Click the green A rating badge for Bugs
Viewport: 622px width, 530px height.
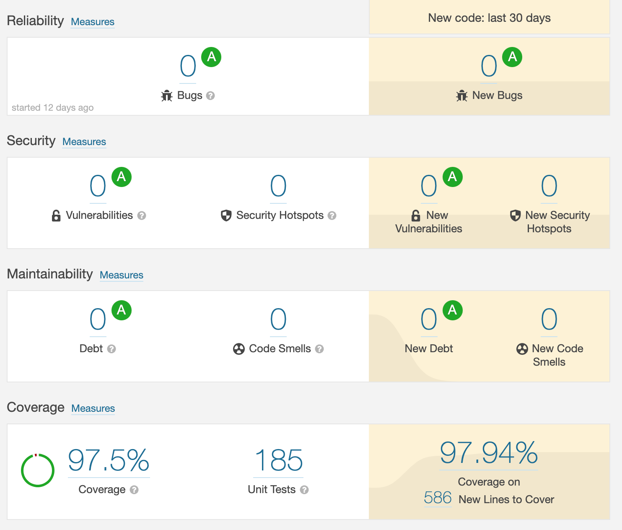tap(211, 57)
